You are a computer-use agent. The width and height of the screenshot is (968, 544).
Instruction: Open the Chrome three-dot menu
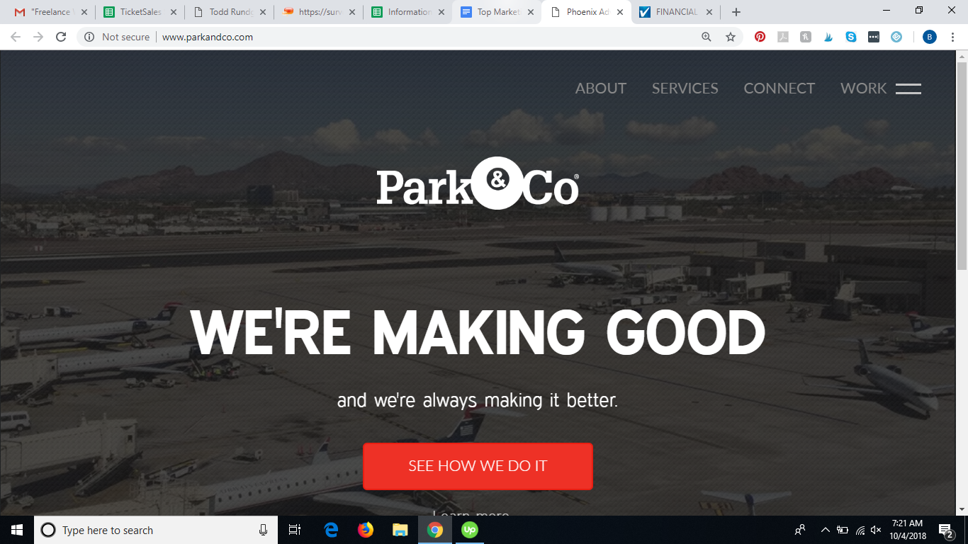(x=952, y=37)
